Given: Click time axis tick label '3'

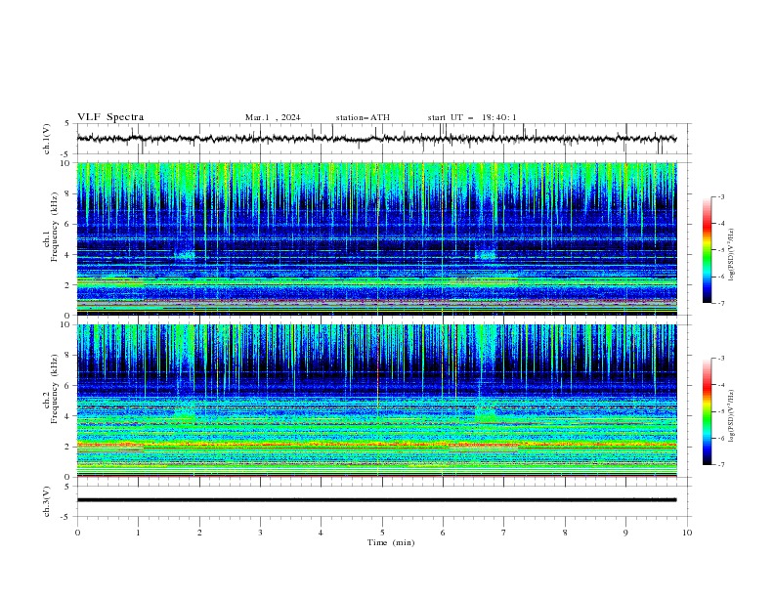Looking at the screenshot, I should (x=260, y=533).
